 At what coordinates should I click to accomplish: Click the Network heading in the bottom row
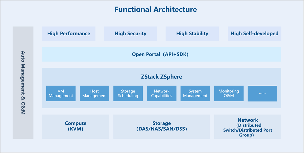[x=248, y=120]
